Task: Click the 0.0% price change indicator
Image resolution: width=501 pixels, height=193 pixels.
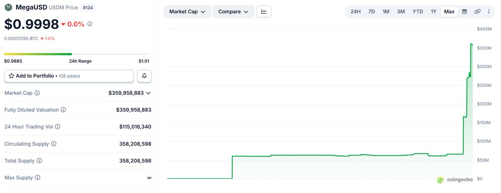Action: [x=73, y=24]
